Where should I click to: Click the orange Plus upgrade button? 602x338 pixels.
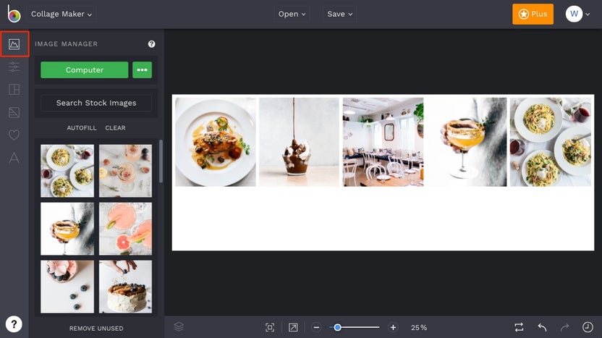point(533,14)
